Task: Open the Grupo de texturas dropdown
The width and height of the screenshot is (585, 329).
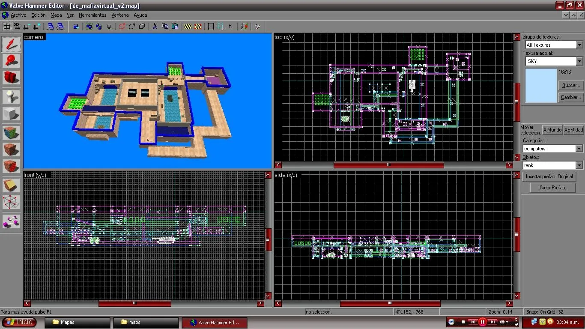Action: tap(579, 45)
